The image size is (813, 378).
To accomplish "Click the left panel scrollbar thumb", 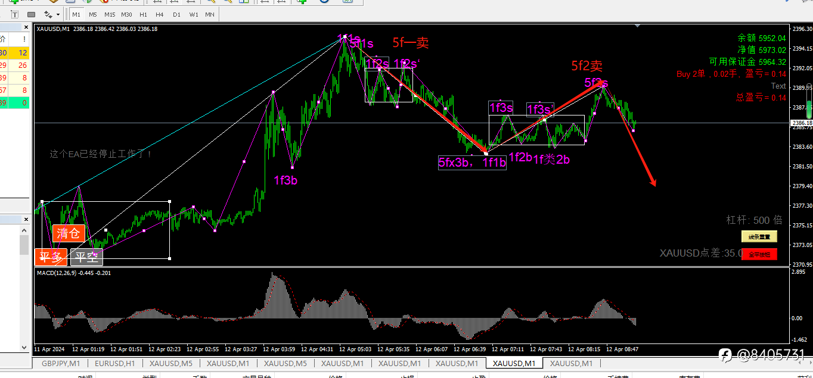I will point(24,245).
